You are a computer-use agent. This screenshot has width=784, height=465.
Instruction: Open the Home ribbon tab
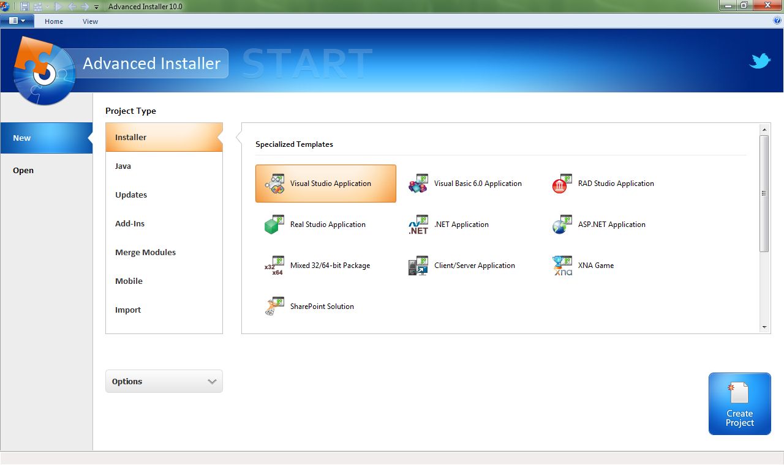54,21
